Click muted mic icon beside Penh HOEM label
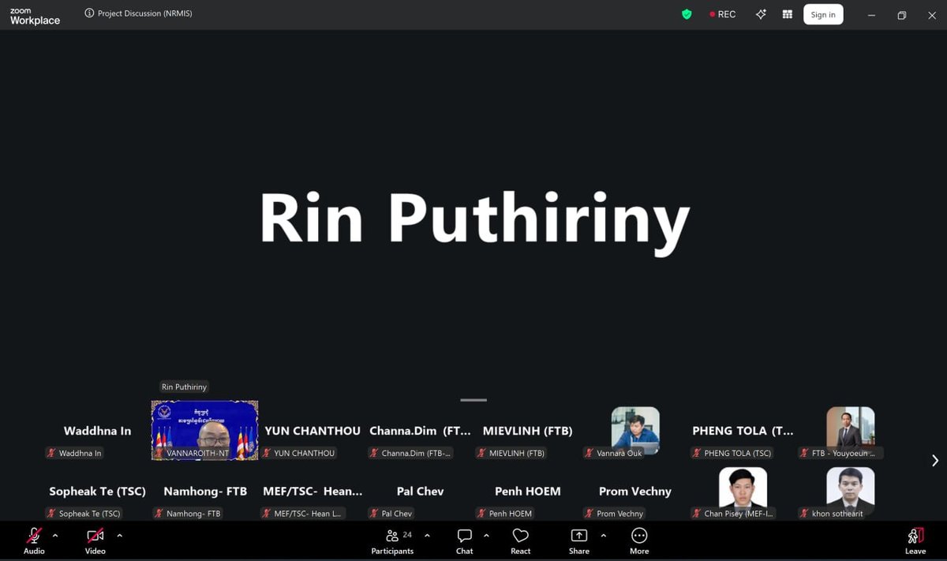Image resolution: width=947 pixels, height=561 pixels. pyautogui.click(x=481, y=513)
